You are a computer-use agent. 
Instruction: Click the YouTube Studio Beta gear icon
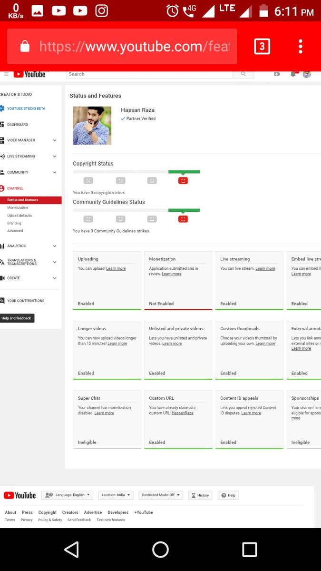pyautogui.click(x=2, y=108)
